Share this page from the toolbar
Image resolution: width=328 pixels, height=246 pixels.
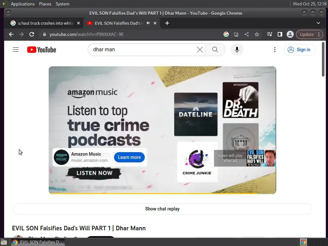[x=247, y=34]
